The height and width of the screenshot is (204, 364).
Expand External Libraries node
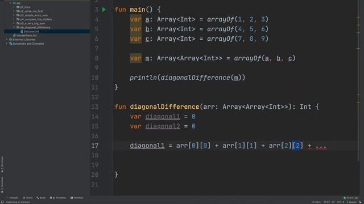point(6,40)
